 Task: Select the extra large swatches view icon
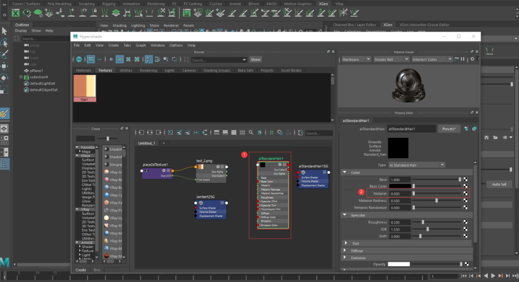pos(137,60)
